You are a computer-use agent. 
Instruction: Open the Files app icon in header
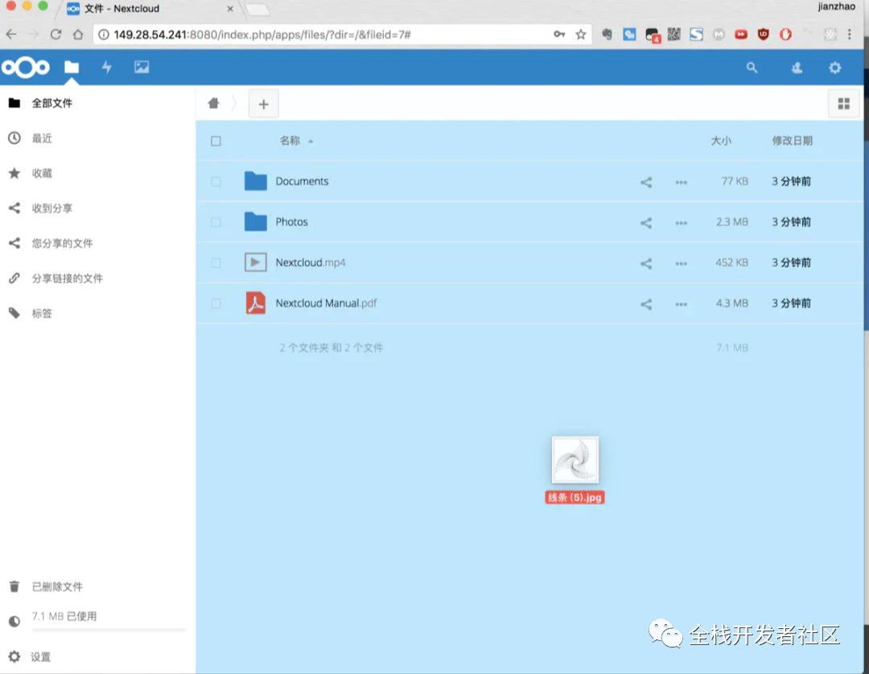pos(72,67)
